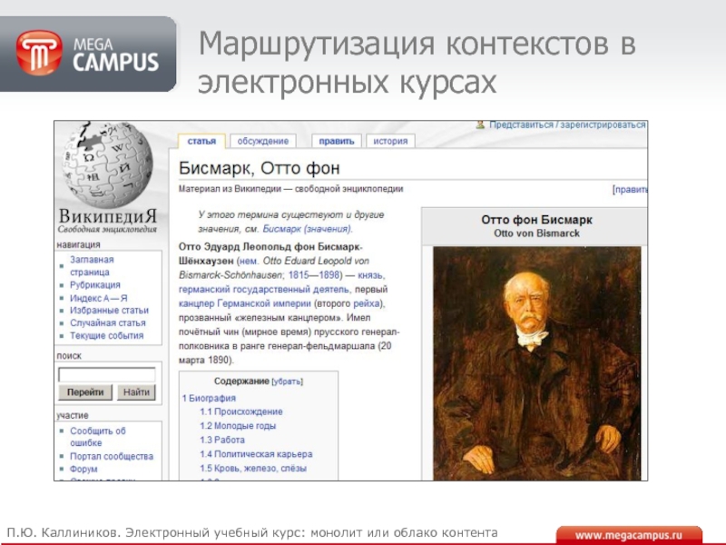Click the Wikipedia globe logo
The height and width of the screenshot is (545, 726).
coord(109,164)
